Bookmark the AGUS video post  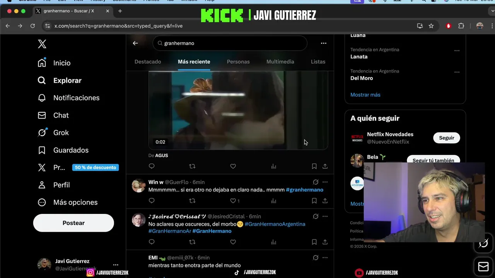[x=314, y=166]
